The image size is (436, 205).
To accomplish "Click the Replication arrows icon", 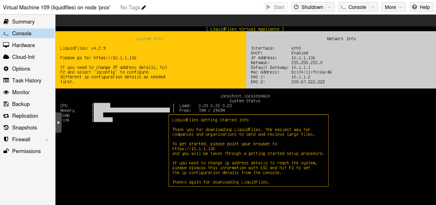I will point(6,116).
